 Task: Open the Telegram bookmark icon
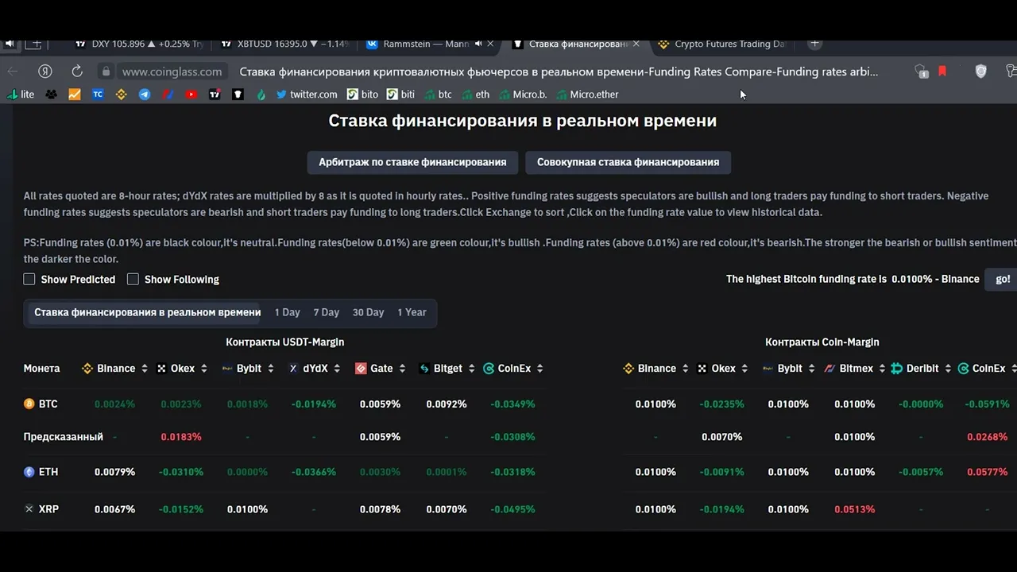click(x=145, y=94)
